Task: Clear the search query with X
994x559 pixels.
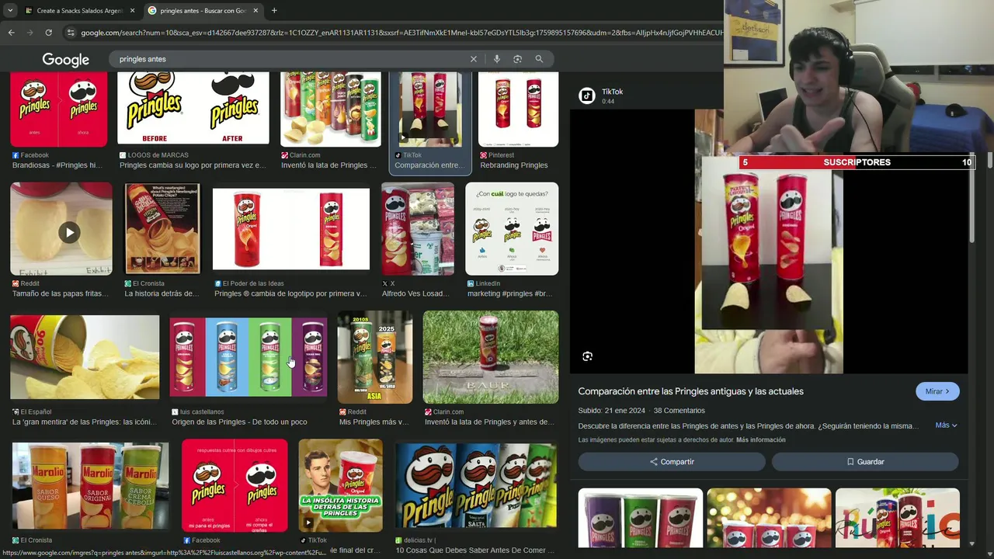Action: click(x=474, y=59)
